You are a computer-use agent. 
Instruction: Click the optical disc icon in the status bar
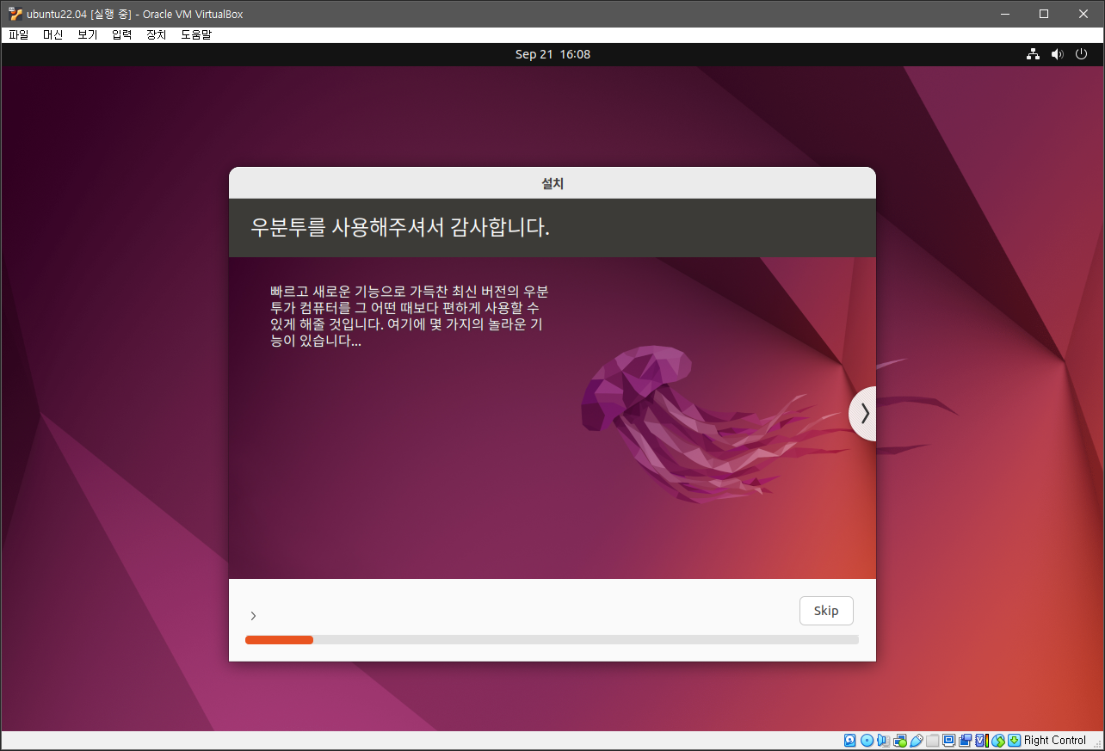pyautogui.click(x=867, y=741)
